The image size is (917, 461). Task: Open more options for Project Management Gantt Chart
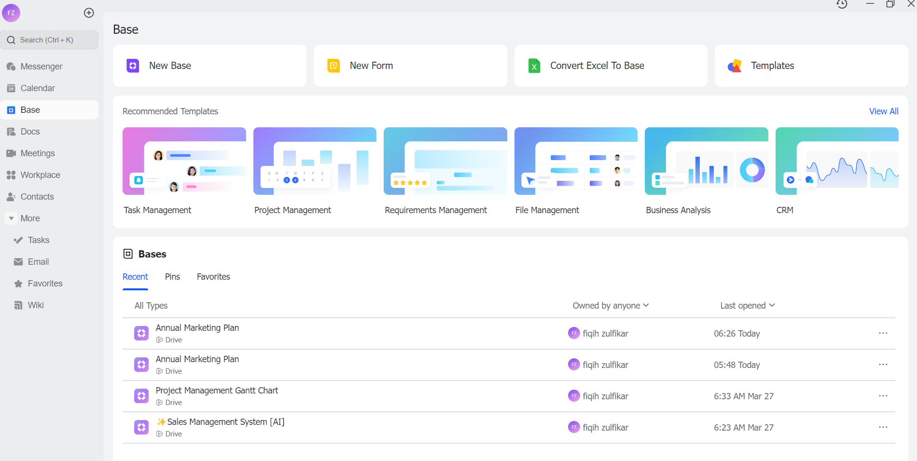coord(883,396)
